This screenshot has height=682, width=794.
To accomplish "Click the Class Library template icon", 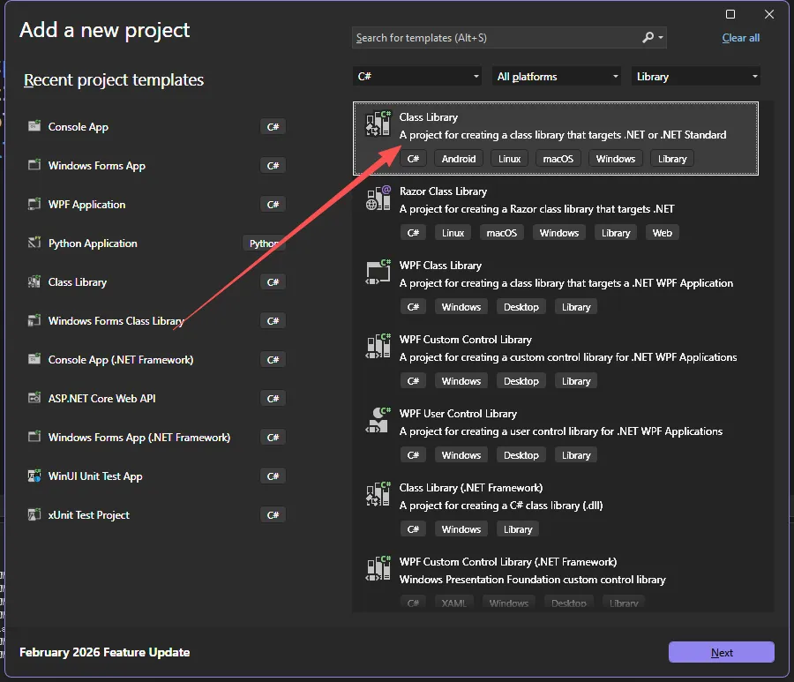I will (x=378, y=124).
